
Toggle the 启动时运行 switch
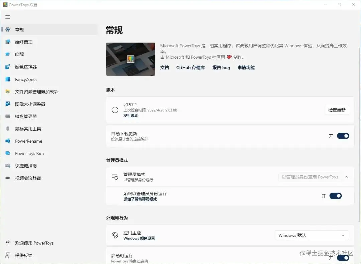[343, 258]
